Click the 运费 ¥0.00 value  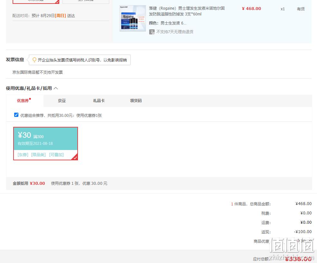click(306, 222)
